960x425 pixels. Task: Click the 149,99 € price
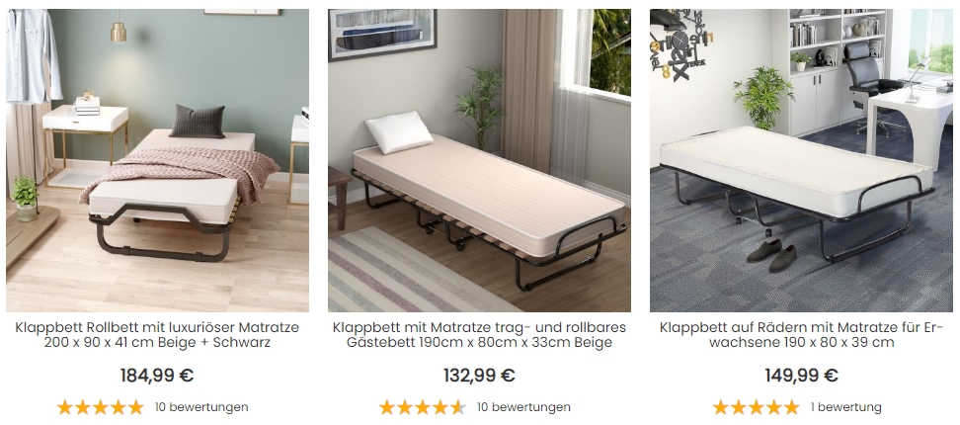801,376
